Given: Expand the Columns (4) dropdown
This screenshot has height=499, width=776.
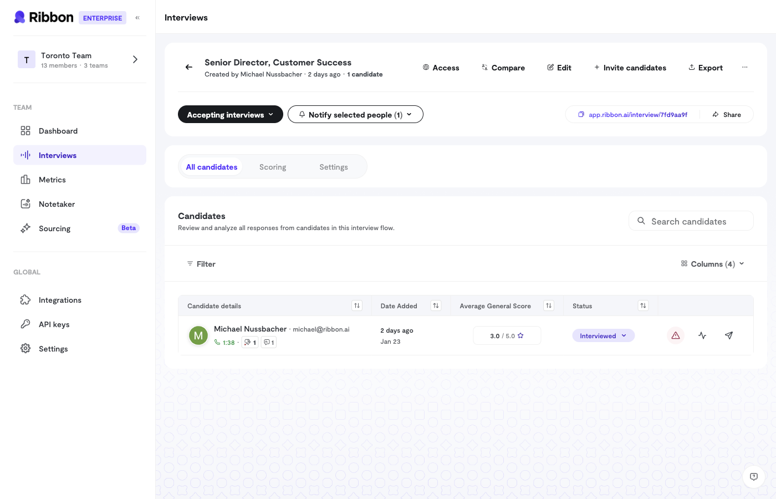Looking at the screenshot, I should (x=713, y=264).
